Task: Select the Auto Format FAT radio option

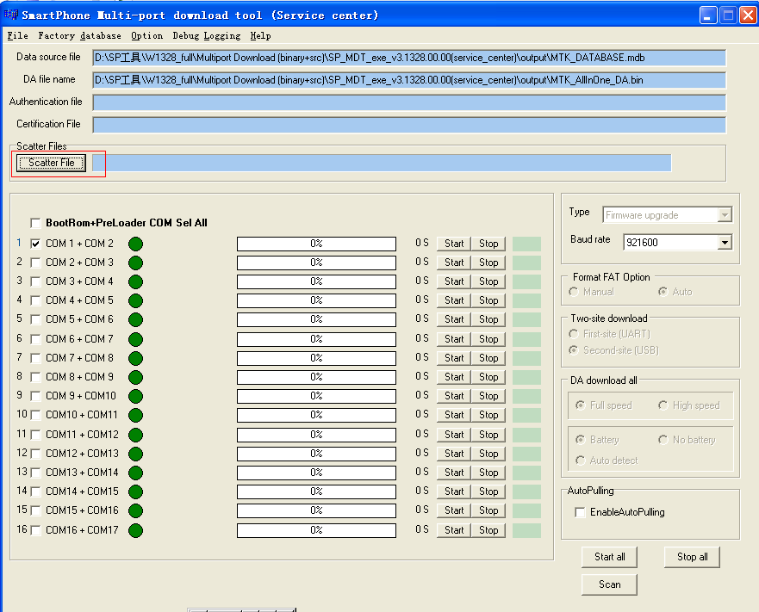Action: tap(663, 292)
